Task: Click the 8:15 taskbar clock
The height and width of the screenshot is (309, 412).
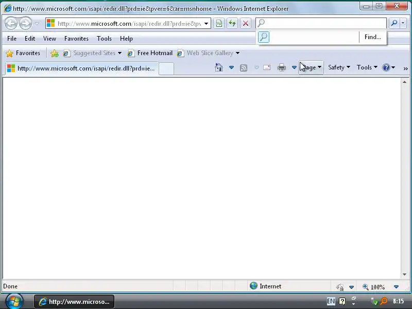Action: [x=398, y=301]
